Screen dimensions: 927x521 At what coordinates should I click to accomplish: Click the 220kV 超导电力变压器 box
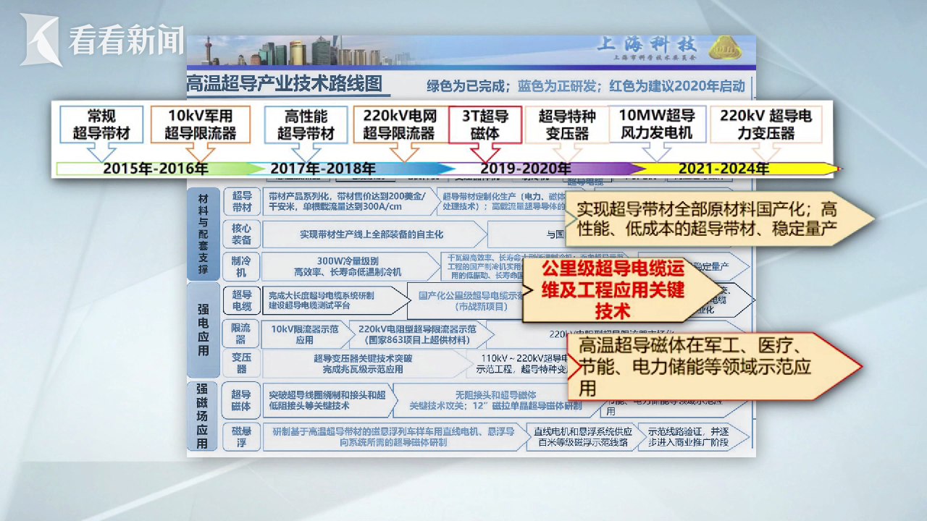(767, 124)
